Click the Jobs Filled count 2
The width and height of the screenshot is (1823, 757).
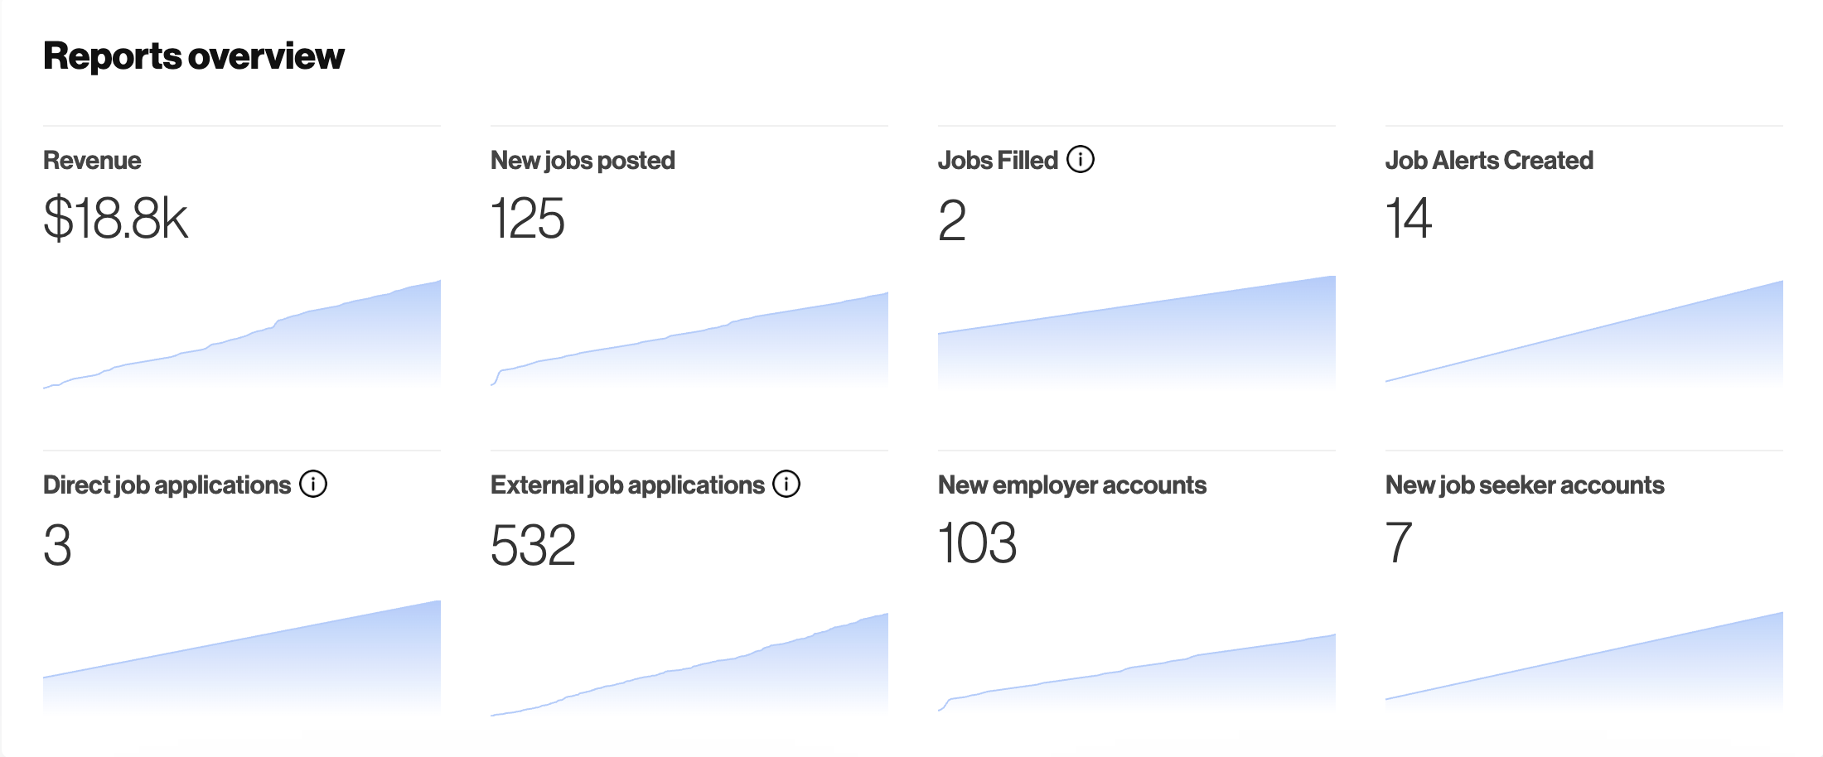tap(955, 219)
